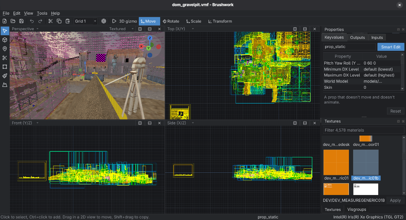Screen dimensions: 406x220
Task: Toggle the 3D gizmo option
Action: tap(128, 21)
